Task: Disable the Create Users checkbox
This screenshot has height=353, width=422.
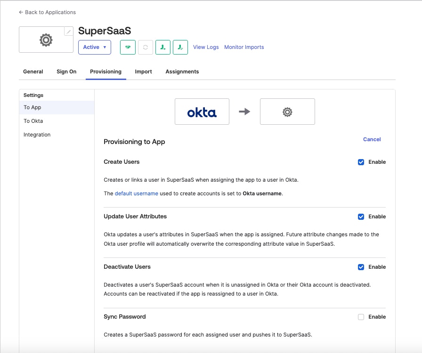Action: tap(361, 162)
